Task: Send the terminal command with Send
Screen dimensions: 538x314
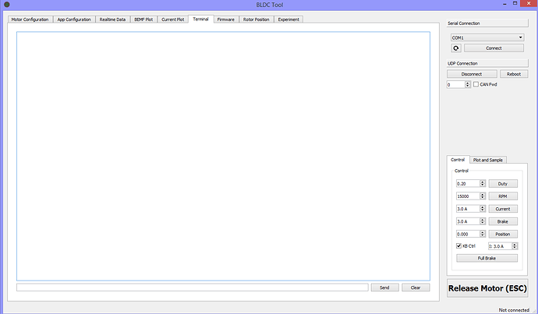Action: pyautogui.click(x=384, y=288)
